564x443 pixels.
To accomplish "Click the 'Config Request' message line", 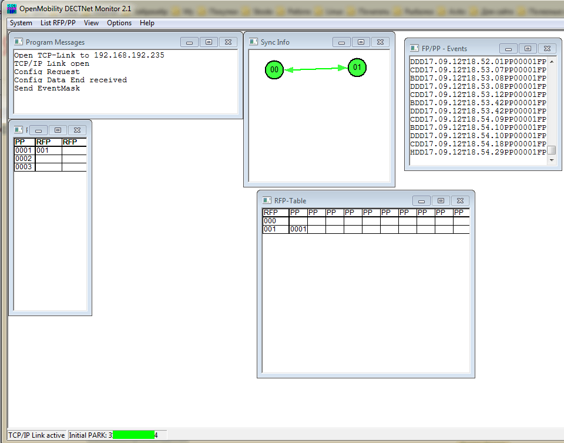I will (47, 72).
